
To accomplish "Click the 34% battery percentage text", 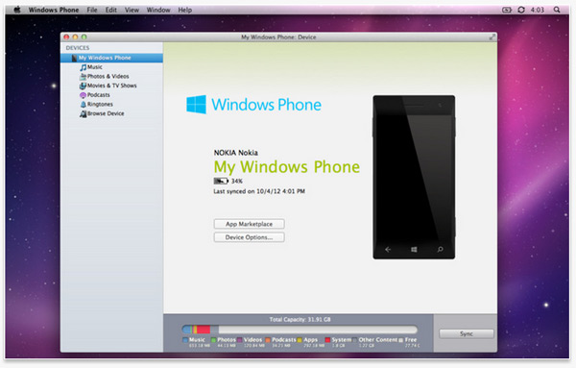I will [x=237, y=181].
